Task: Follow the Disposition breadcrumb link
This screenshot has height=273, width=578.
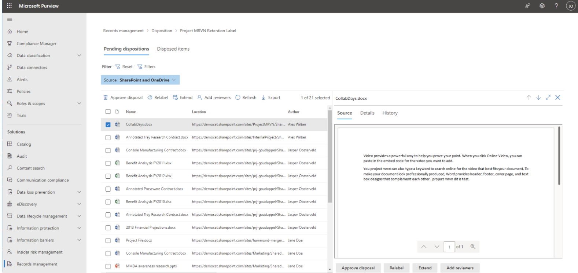Action: (162, 31)
